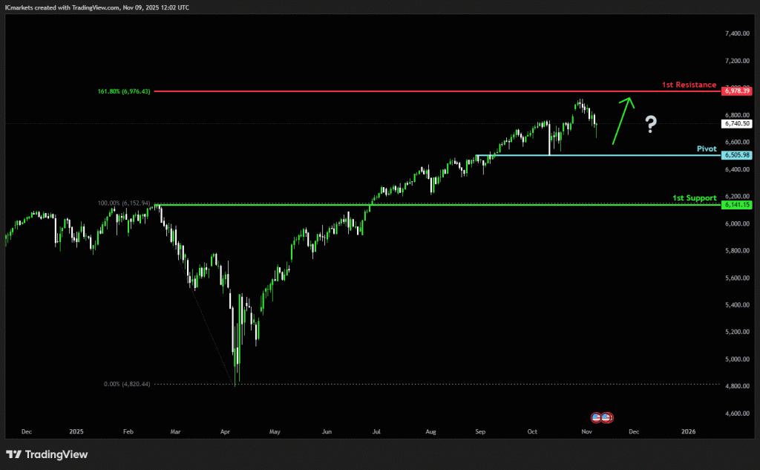This screenshot has height=470, width=760.
Task: Click the red 6,978.39 resistance price tag
Action: (736, 91)
